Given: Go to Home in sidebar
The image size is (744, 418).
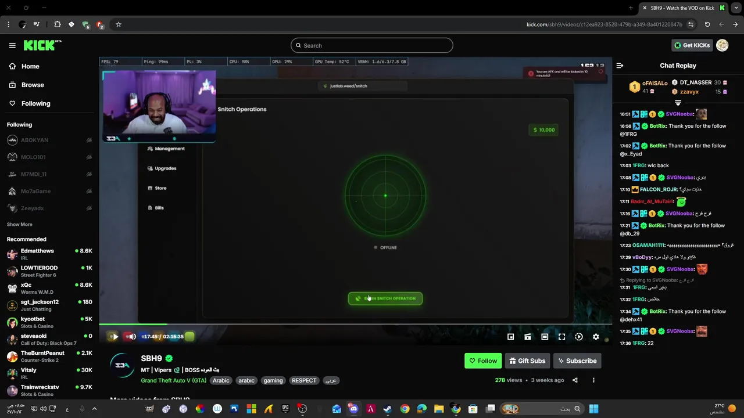Looking at the screenshot, I should pos(24,66).
